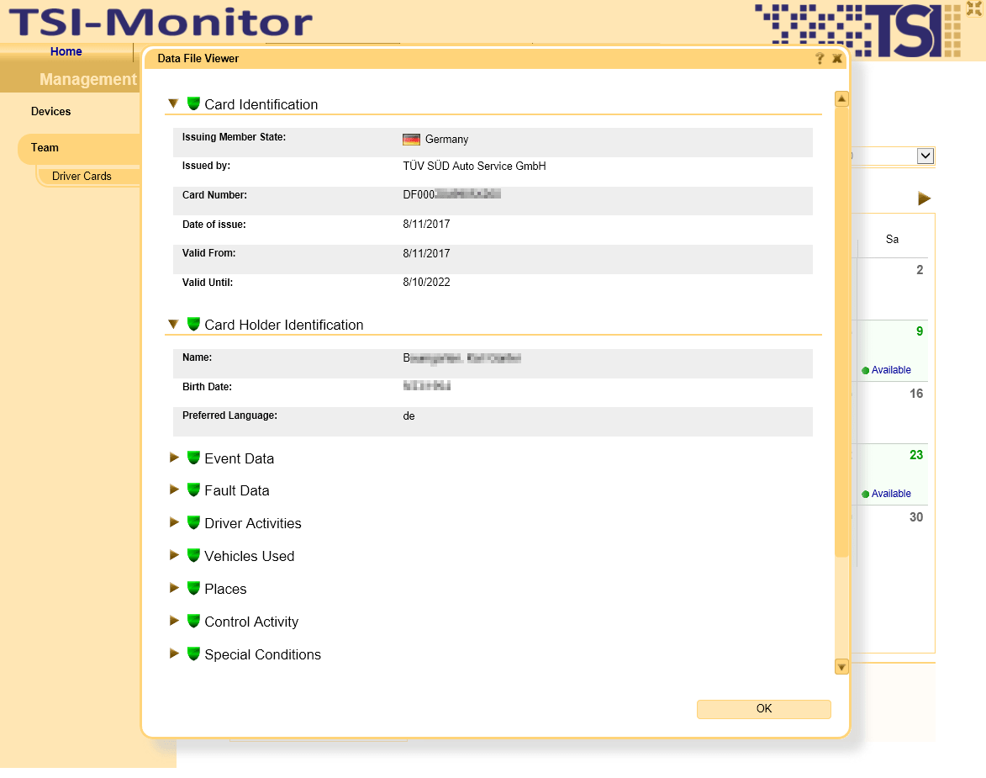This screenshot has width=986, height=778.
Task: Open the dropdown behind the dialog
Action: (x=925, y=156)
